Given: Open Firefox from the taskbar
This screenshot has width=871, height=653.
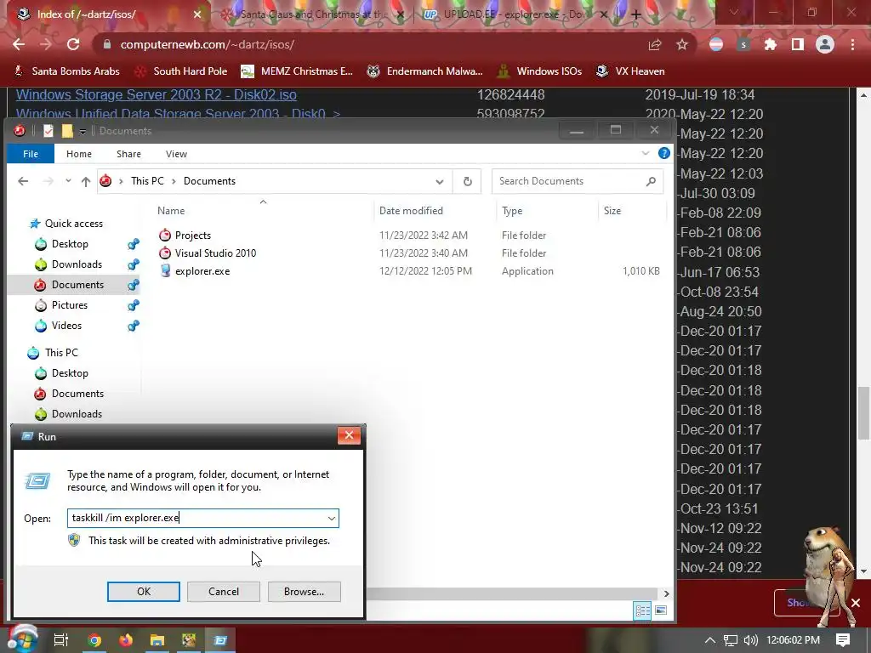Looking at the screenshot, I should 126,640.
